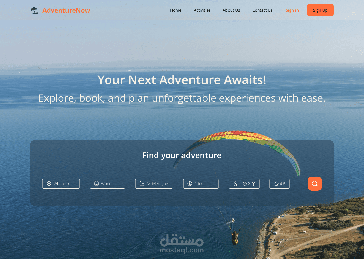
Task: Open the Activity type dropdown
Action: (154, 184)
